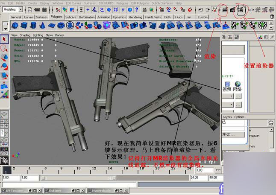
Task: Open the dropdown beside the 视频 panel
Action: [228, 96]
